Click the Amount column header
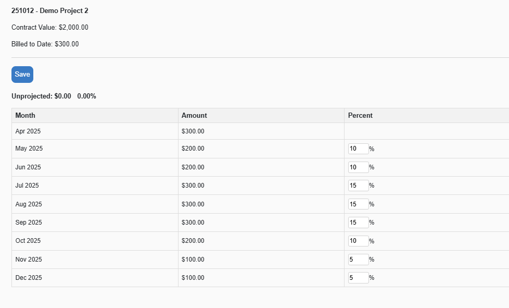 [194, 116]
